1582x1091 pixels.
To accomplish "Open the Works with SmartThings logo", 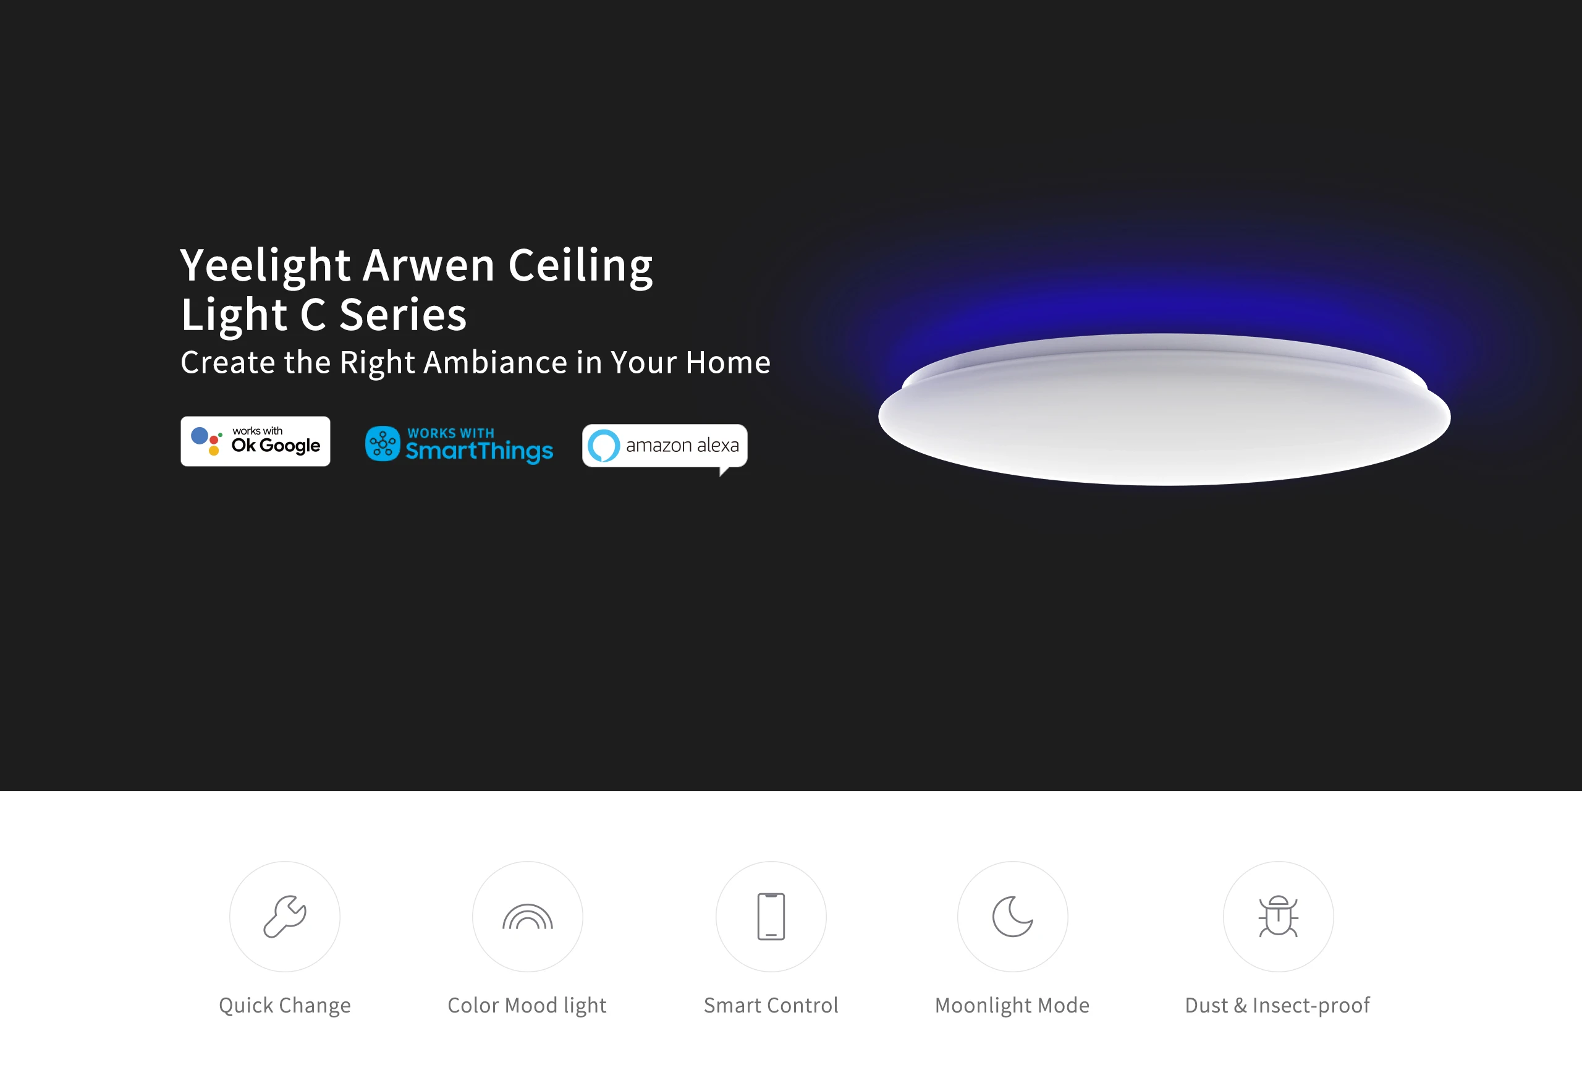I will click(x=459, y=444).
